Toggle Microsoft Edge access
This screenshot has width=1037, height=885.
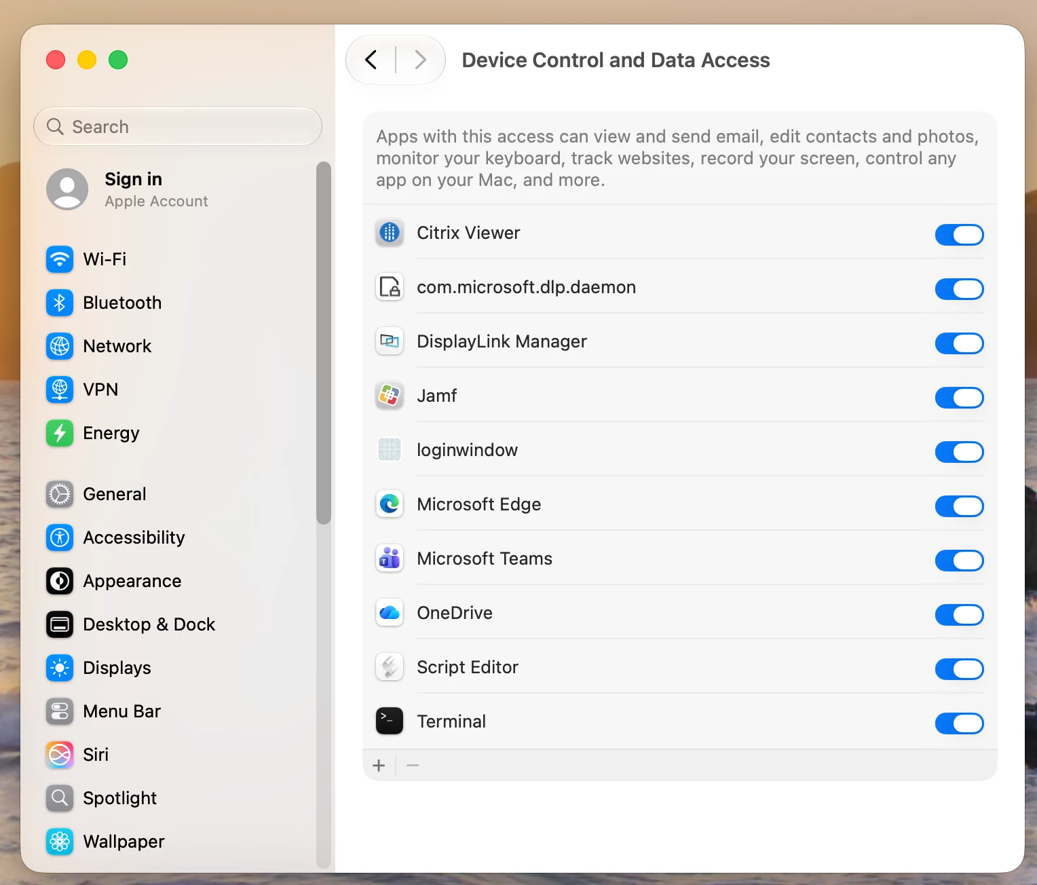coord(959,506)
